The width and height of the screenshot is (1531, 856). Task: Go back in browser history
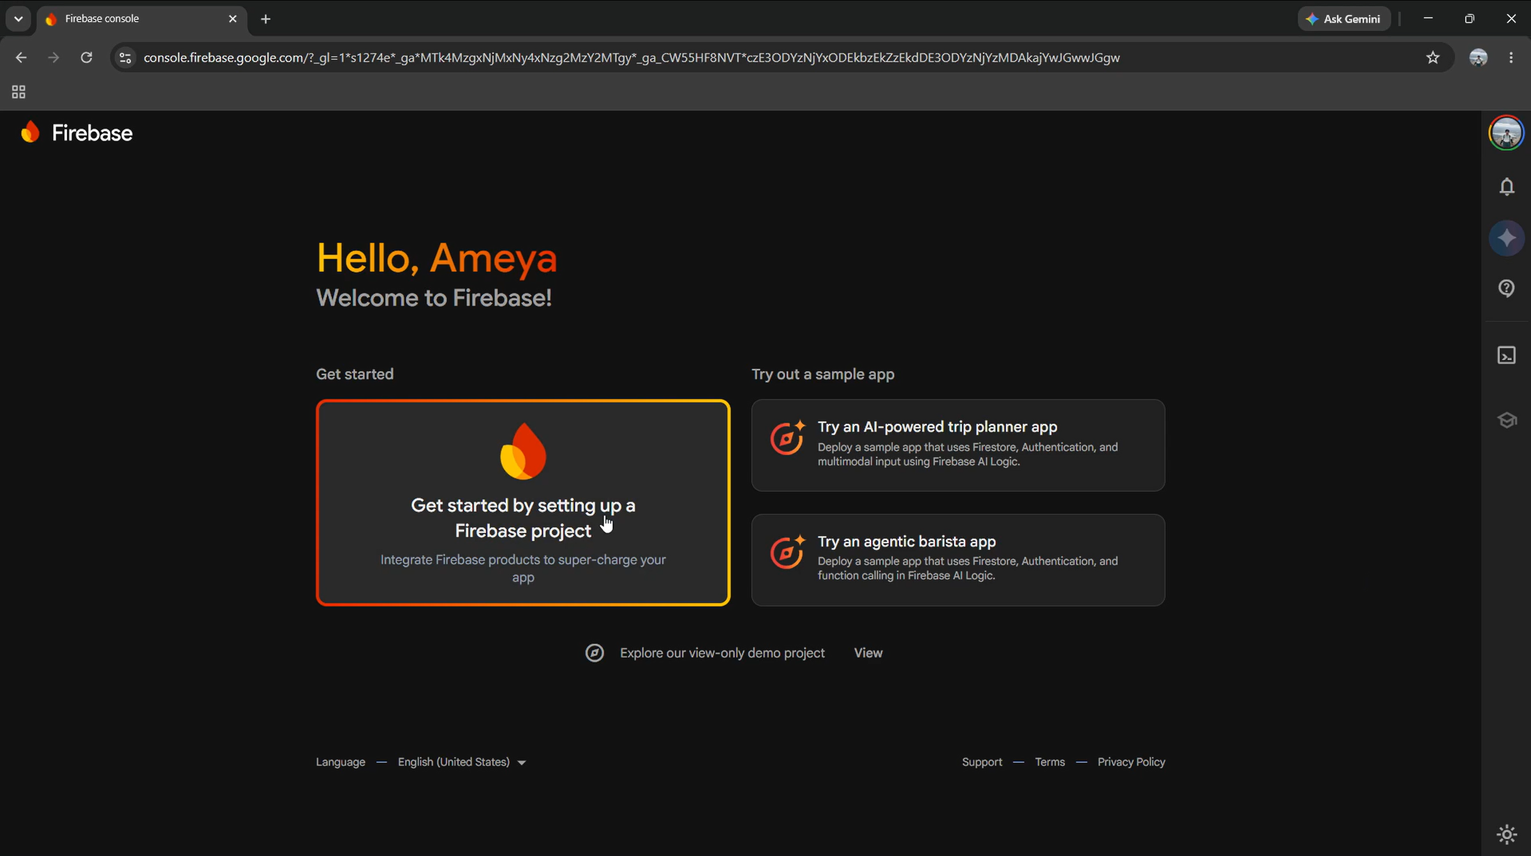pos(21,57)
